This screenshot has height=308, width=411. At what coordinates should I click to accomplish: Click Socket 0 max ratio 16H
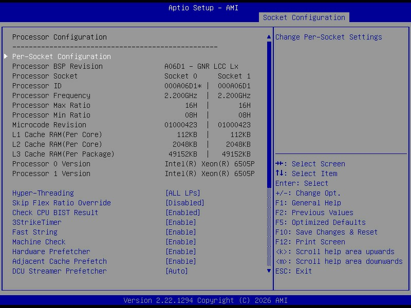click(x=191, y=105)
